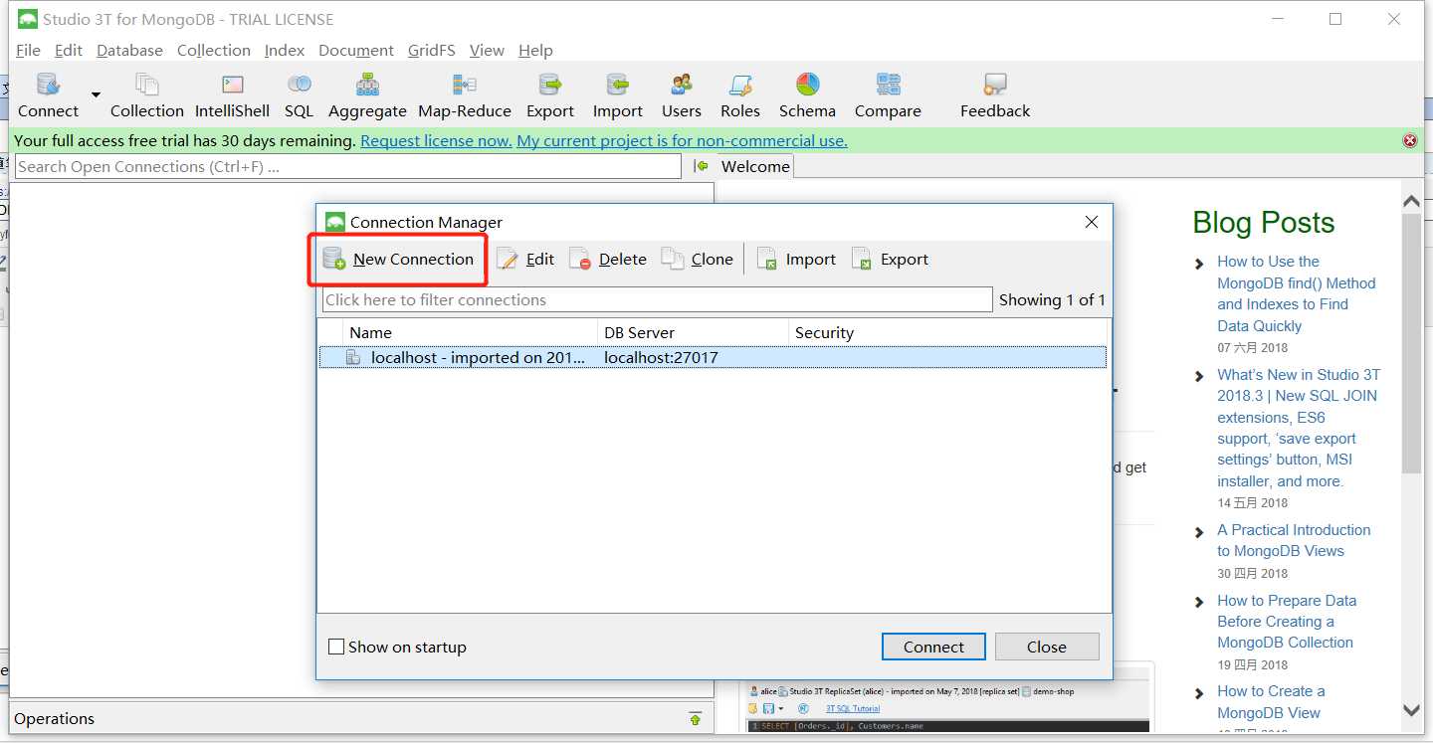Screen dimensions: 1433x743
Task: Click Edit in Connection Manager
Action: (x=525, y=259)
